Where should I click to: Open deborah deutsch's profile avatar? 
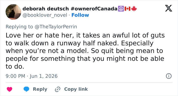pyautogui.click(x=13, y=12)
